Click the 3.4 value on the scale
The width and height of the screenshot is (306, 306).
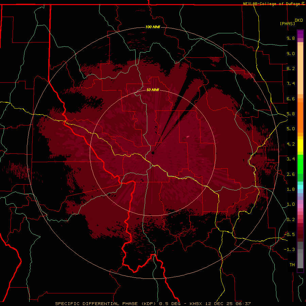291,159
